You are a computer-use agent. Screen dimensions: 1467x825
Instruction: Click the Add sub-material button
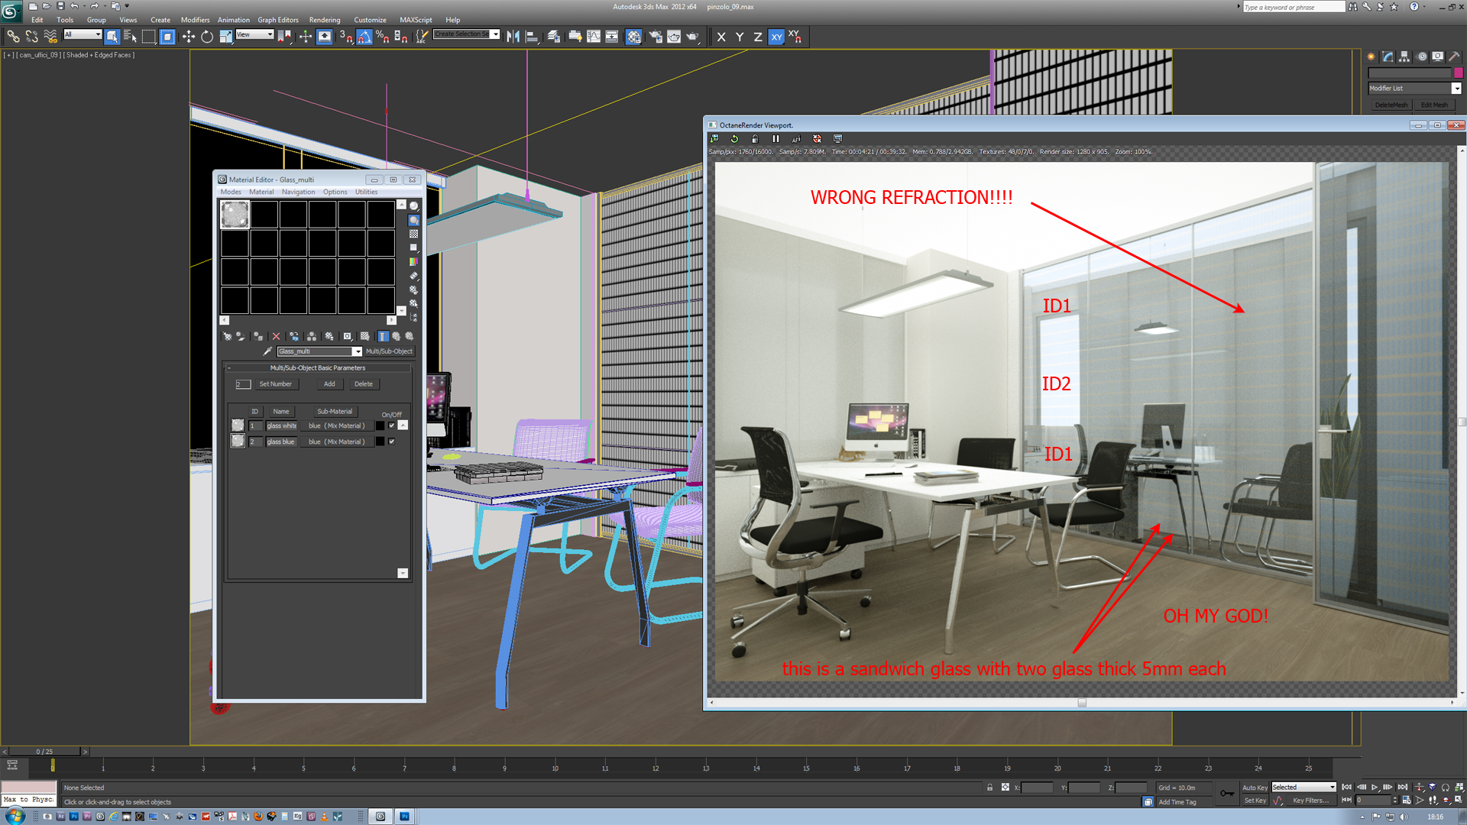pos(329,384)
